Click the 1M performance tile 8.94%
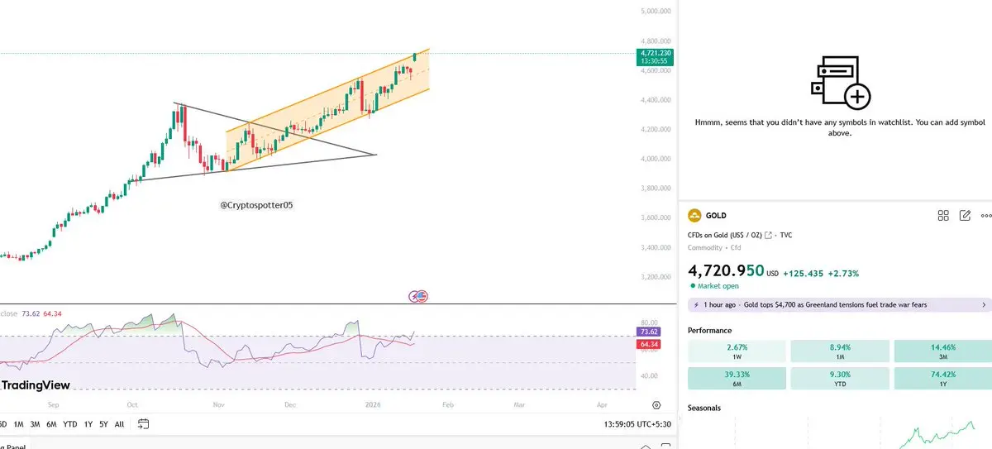 point(839,351)
